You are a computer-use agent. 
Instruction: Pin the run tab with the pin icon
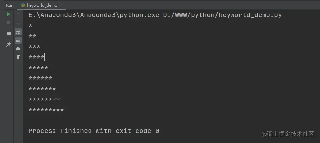point(9,44)
